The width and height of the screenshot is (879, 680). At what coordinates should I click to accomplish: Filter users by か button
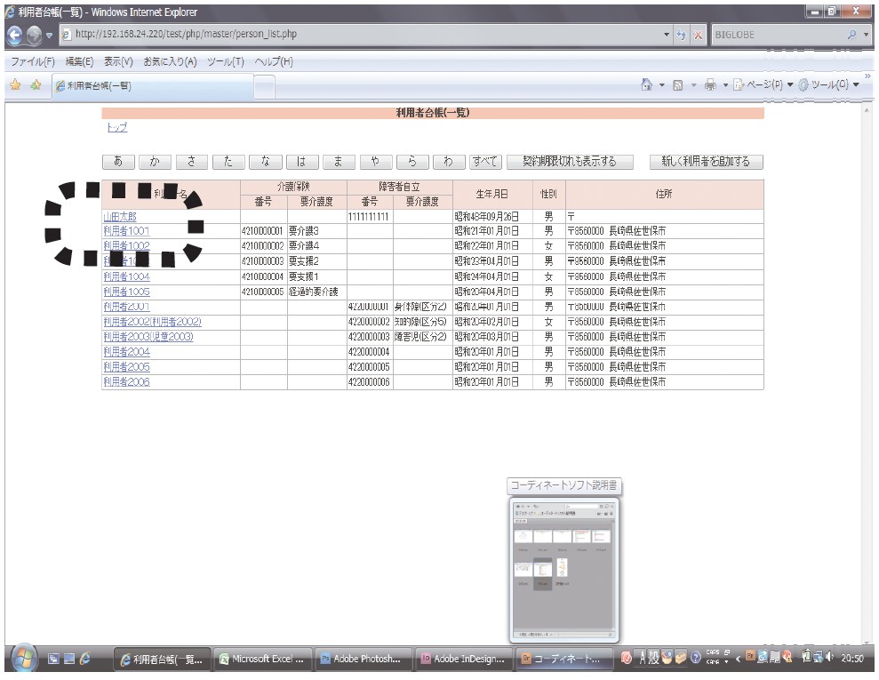point(155,162)
